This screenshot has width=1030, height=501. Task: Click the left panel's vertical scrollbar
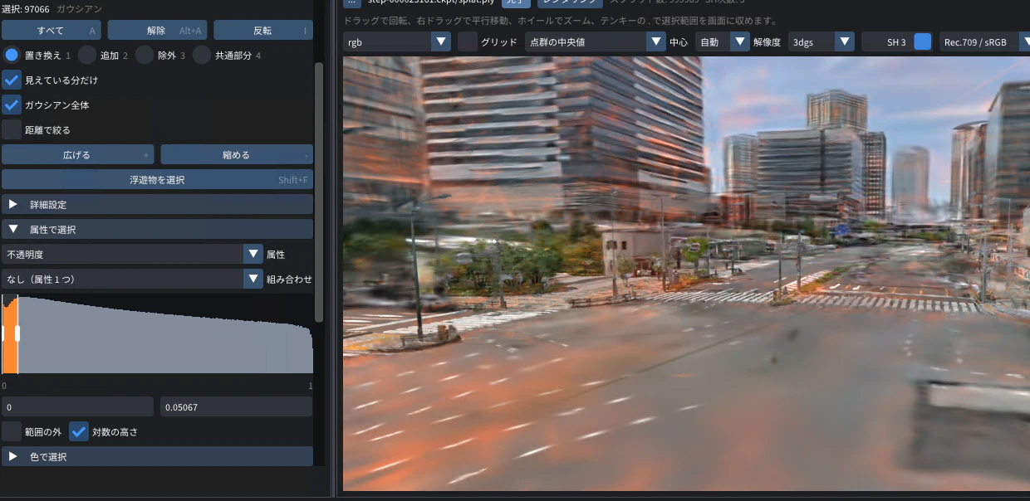point(319,192)
